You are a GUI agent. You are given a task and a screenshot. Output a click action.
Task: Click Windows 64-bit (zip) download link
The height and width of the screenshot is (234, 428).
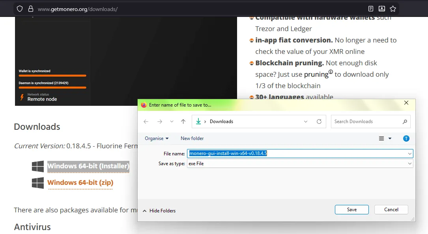pyautogui.click(x=80, y=182)
